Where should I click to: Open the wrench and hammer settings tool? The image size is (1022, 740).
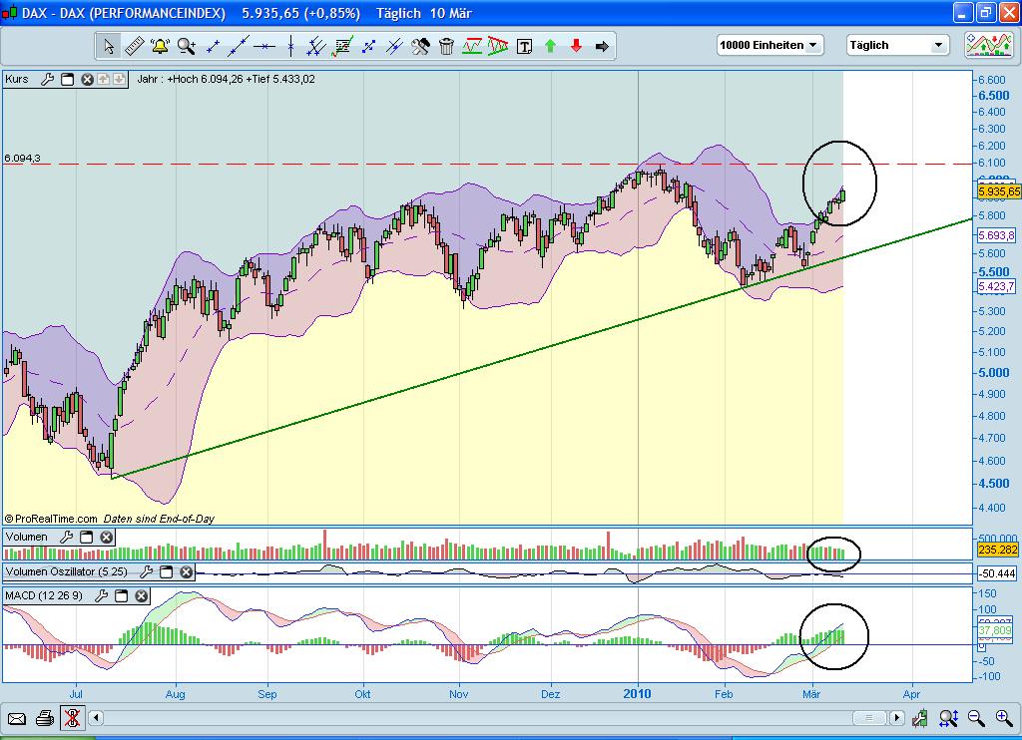coord(420,46)
